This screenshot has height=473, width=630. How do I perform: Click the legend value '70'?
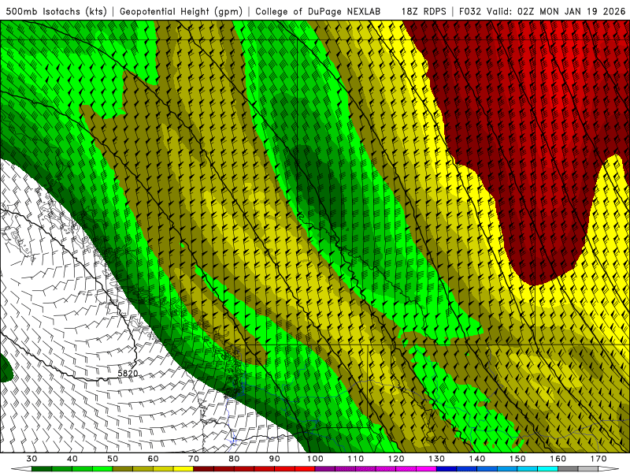point(194,459)
